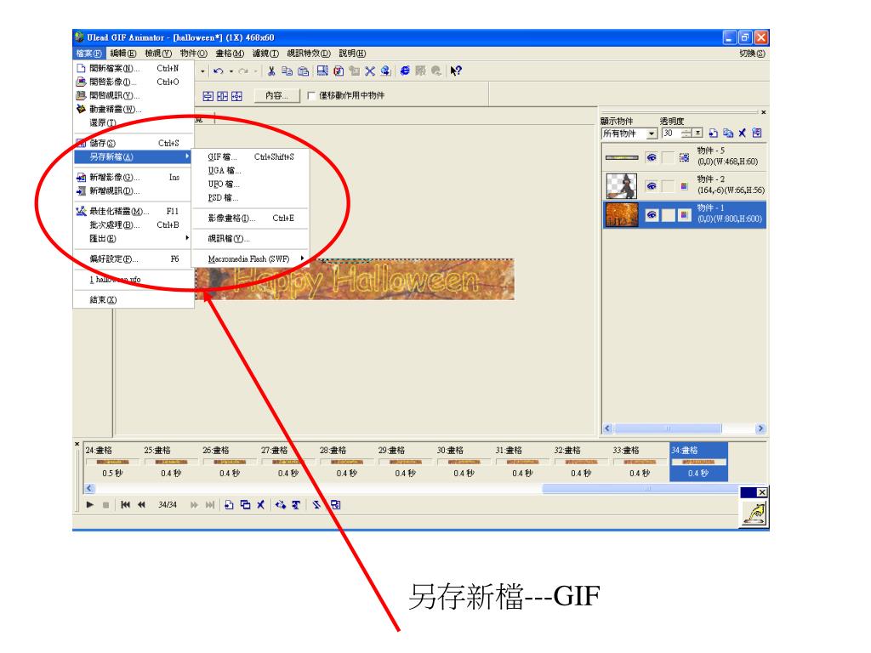Toggle lock box for object 5
871x653 pixels.
[x=669, y=157]
